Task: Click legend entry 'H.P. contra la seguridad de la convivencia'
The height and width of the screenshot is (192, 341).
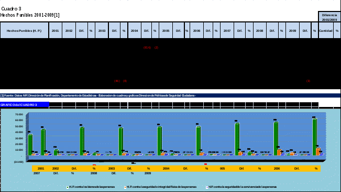Action: point(243,187)
